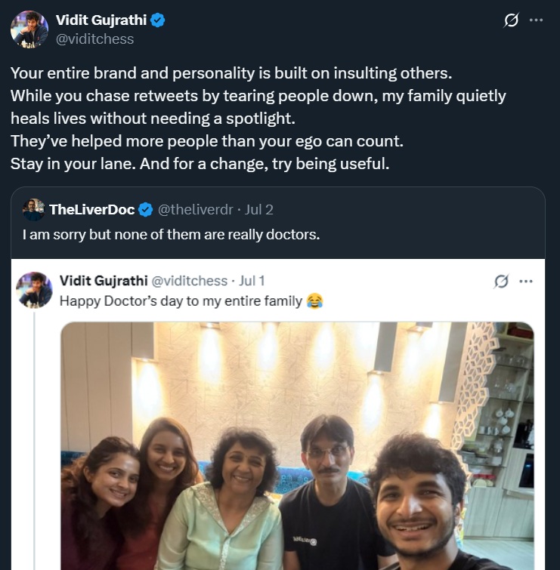Open the Jul 2 timestamp of the quoted tweet
Image resolution: width=560 pixels, height=570 pixels.
click(x=258, y=209)
